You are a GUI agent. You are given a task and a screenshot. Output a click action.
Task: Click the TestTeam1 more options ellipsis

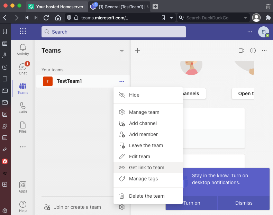122,81
